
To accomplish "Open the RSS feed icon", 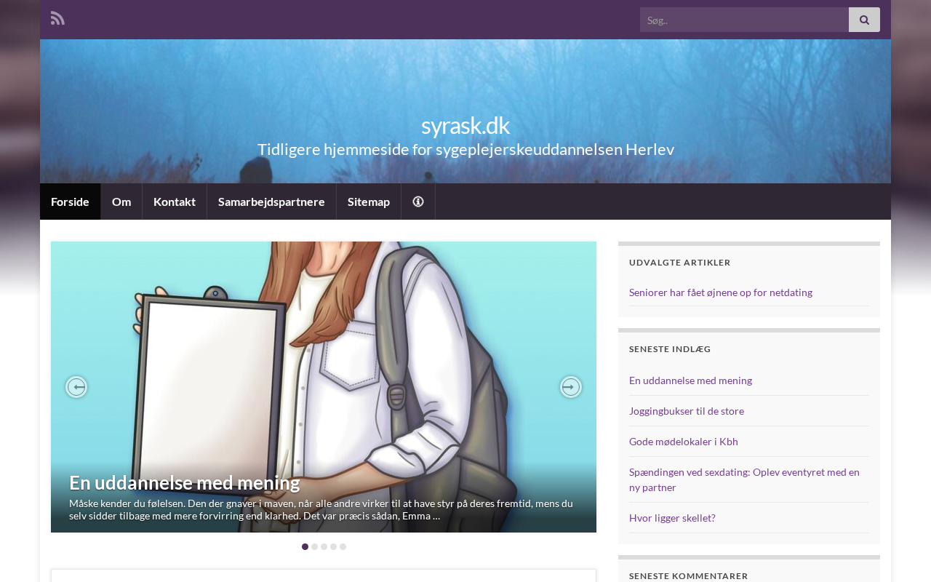I will point(57,18).
